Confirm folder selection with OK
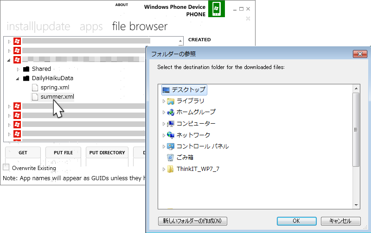Image resolution: width=371 pixels, height=233 pixels. (297, 221)
